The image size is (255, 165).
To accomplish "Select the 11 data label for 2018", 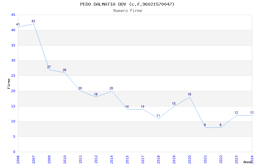I will pyautogui.click(x=158, y=116).
